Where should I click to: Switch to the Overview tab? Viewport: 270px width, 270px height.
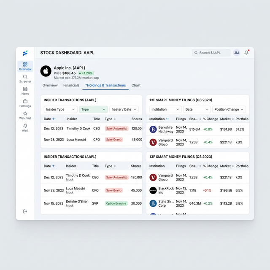(50, 85)
